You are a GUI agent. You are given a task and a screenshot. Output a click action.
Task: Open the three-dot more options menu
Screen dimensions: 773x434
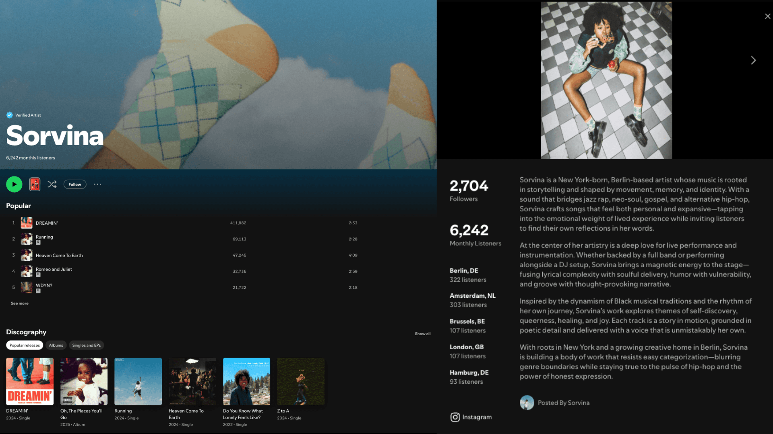(97, 184)
